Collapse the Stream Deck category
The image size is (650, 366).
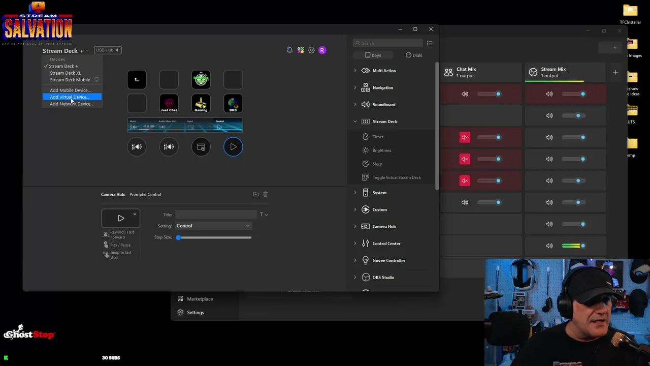pyautogui.click(x=355, y=121)
